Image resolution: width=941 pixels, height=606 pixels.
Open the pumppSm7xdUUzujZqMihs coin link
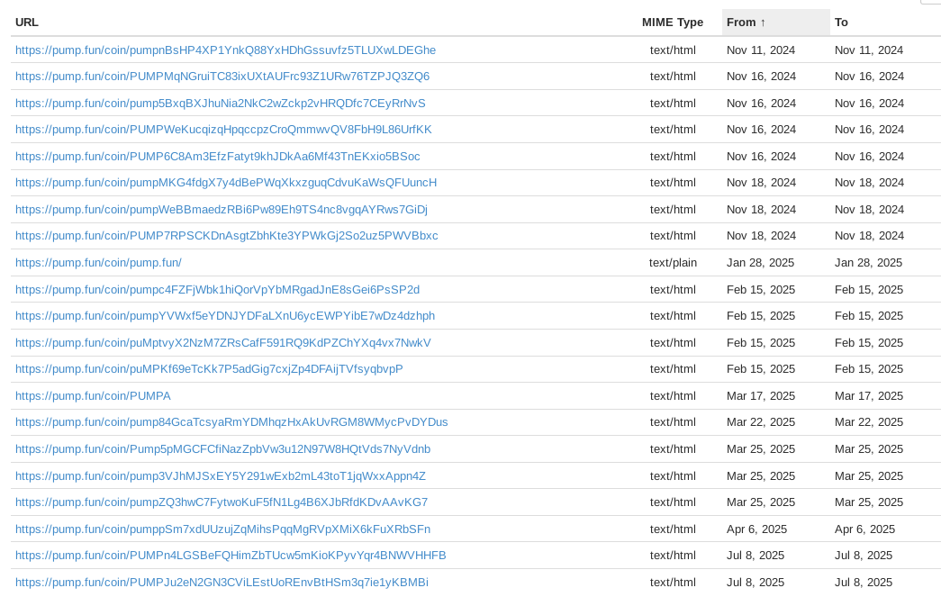(x=223, y=529)
